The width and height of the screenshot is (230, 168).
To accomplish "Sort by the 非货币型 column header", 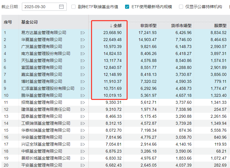I will [148, 26].
